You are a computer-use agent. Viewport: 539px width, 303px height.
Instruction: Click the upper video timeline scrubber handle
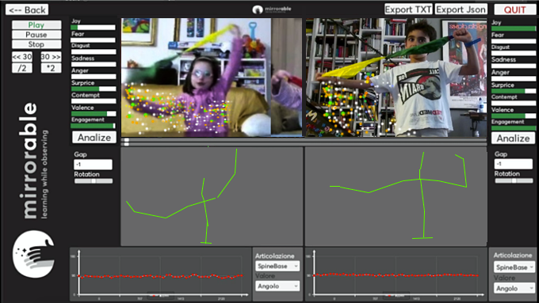coord(127,140)
